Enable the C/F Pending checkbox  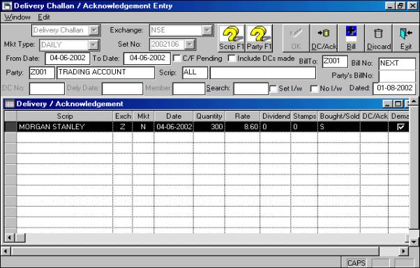click(x=177, y=58)
